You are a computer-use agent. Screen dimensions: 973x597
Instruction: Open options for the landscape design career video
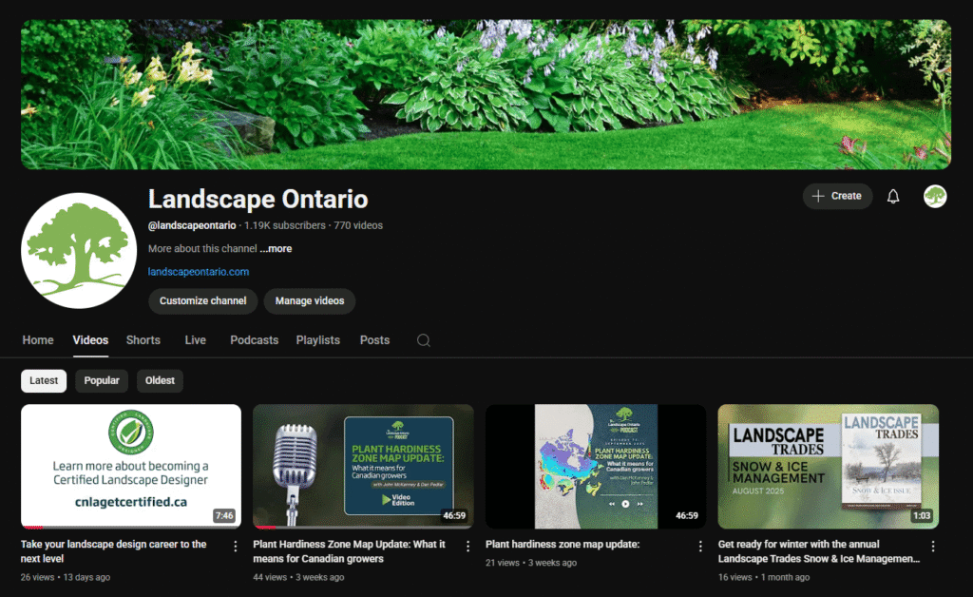point(235,547)
